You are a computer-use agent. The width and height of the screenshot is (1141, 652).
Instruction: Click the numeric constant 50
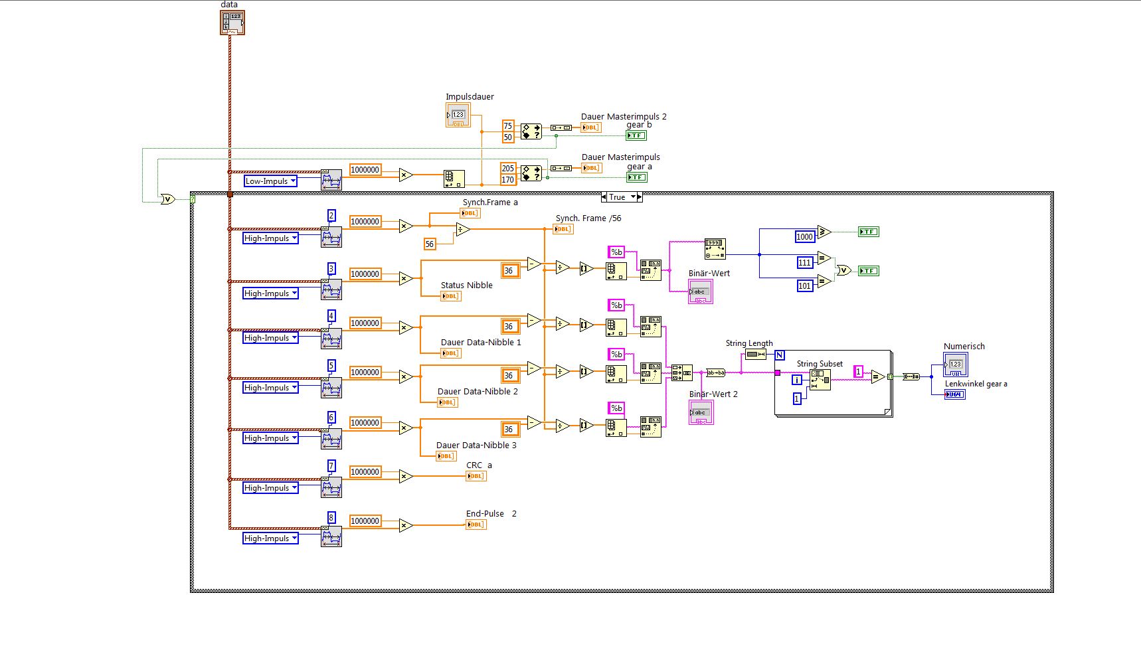[x=507, y=137]
